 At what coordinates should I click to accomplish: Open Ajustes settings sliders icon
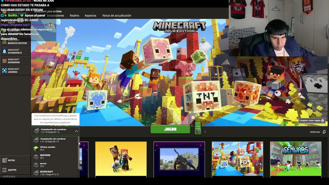click(x=4, y=170)
